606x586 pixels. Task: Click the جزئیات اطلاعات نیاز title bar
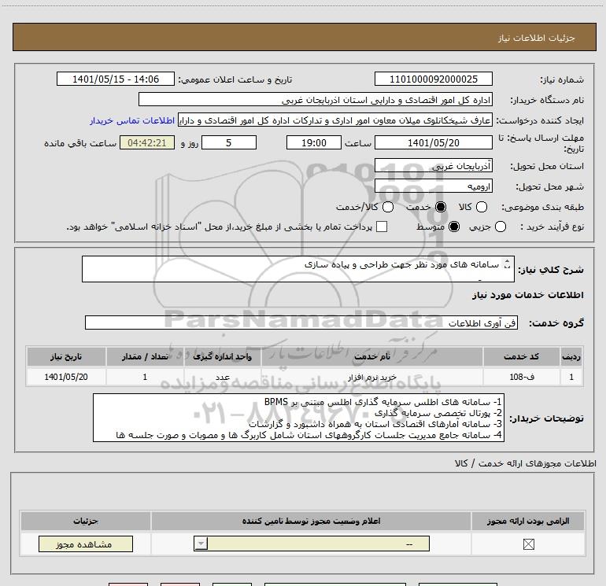tap(304, 37)
